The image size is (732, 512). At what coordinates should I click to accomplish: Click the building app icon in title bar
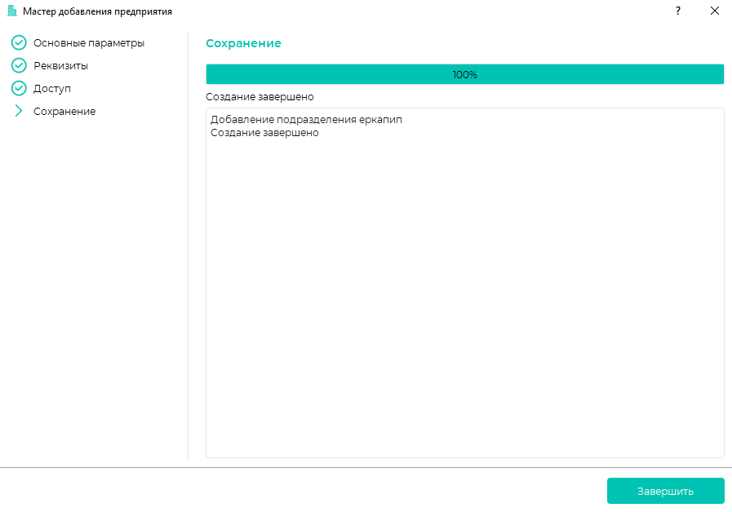tap(11, 11)
